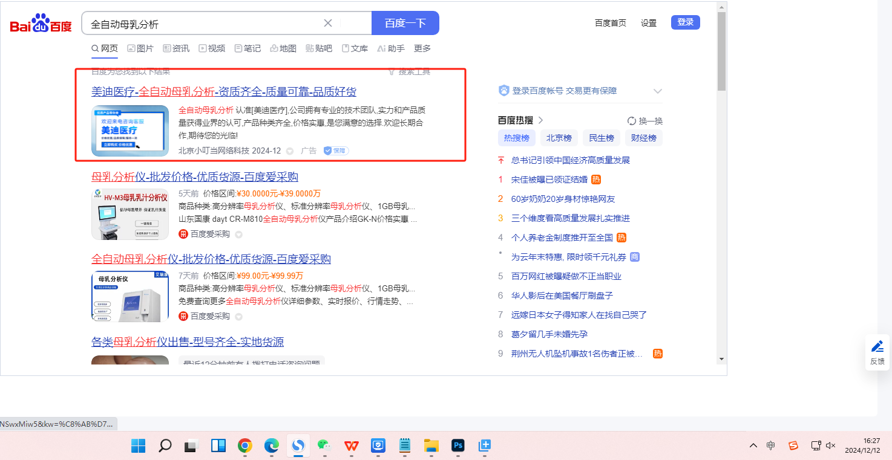The height and width of the screenshot is (460, 892).
Task: Click the Sogou input method tray icon
Action: pos(793,445)
